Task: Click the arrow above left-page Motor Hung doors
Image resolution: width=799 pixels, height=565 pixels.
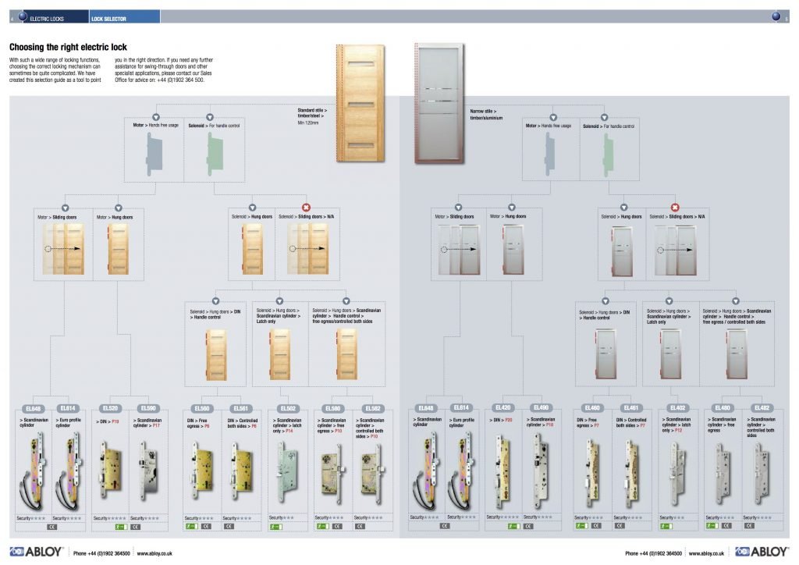Action: click(x=119, y=208)
